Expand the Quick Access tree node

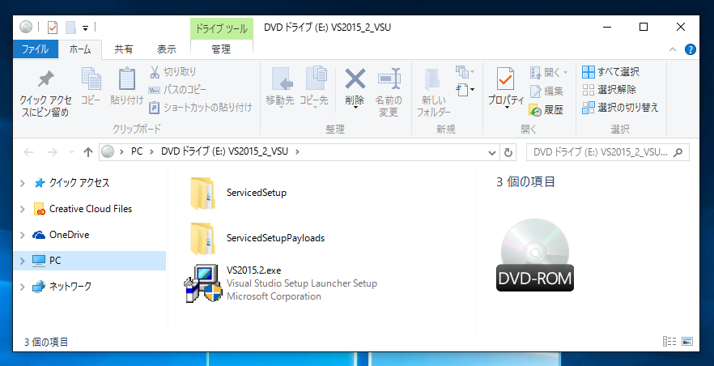23,183
